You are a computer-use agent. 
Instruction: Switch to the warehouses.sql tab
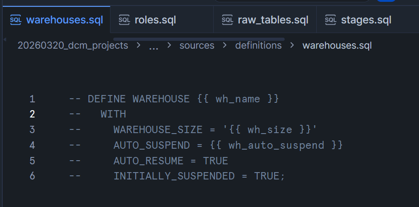pos(56,20)
